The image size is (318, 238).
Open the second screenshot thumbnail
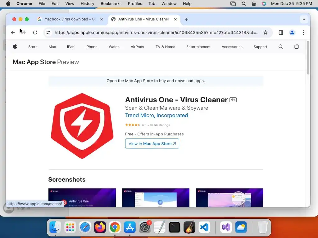tap(156, 198)
